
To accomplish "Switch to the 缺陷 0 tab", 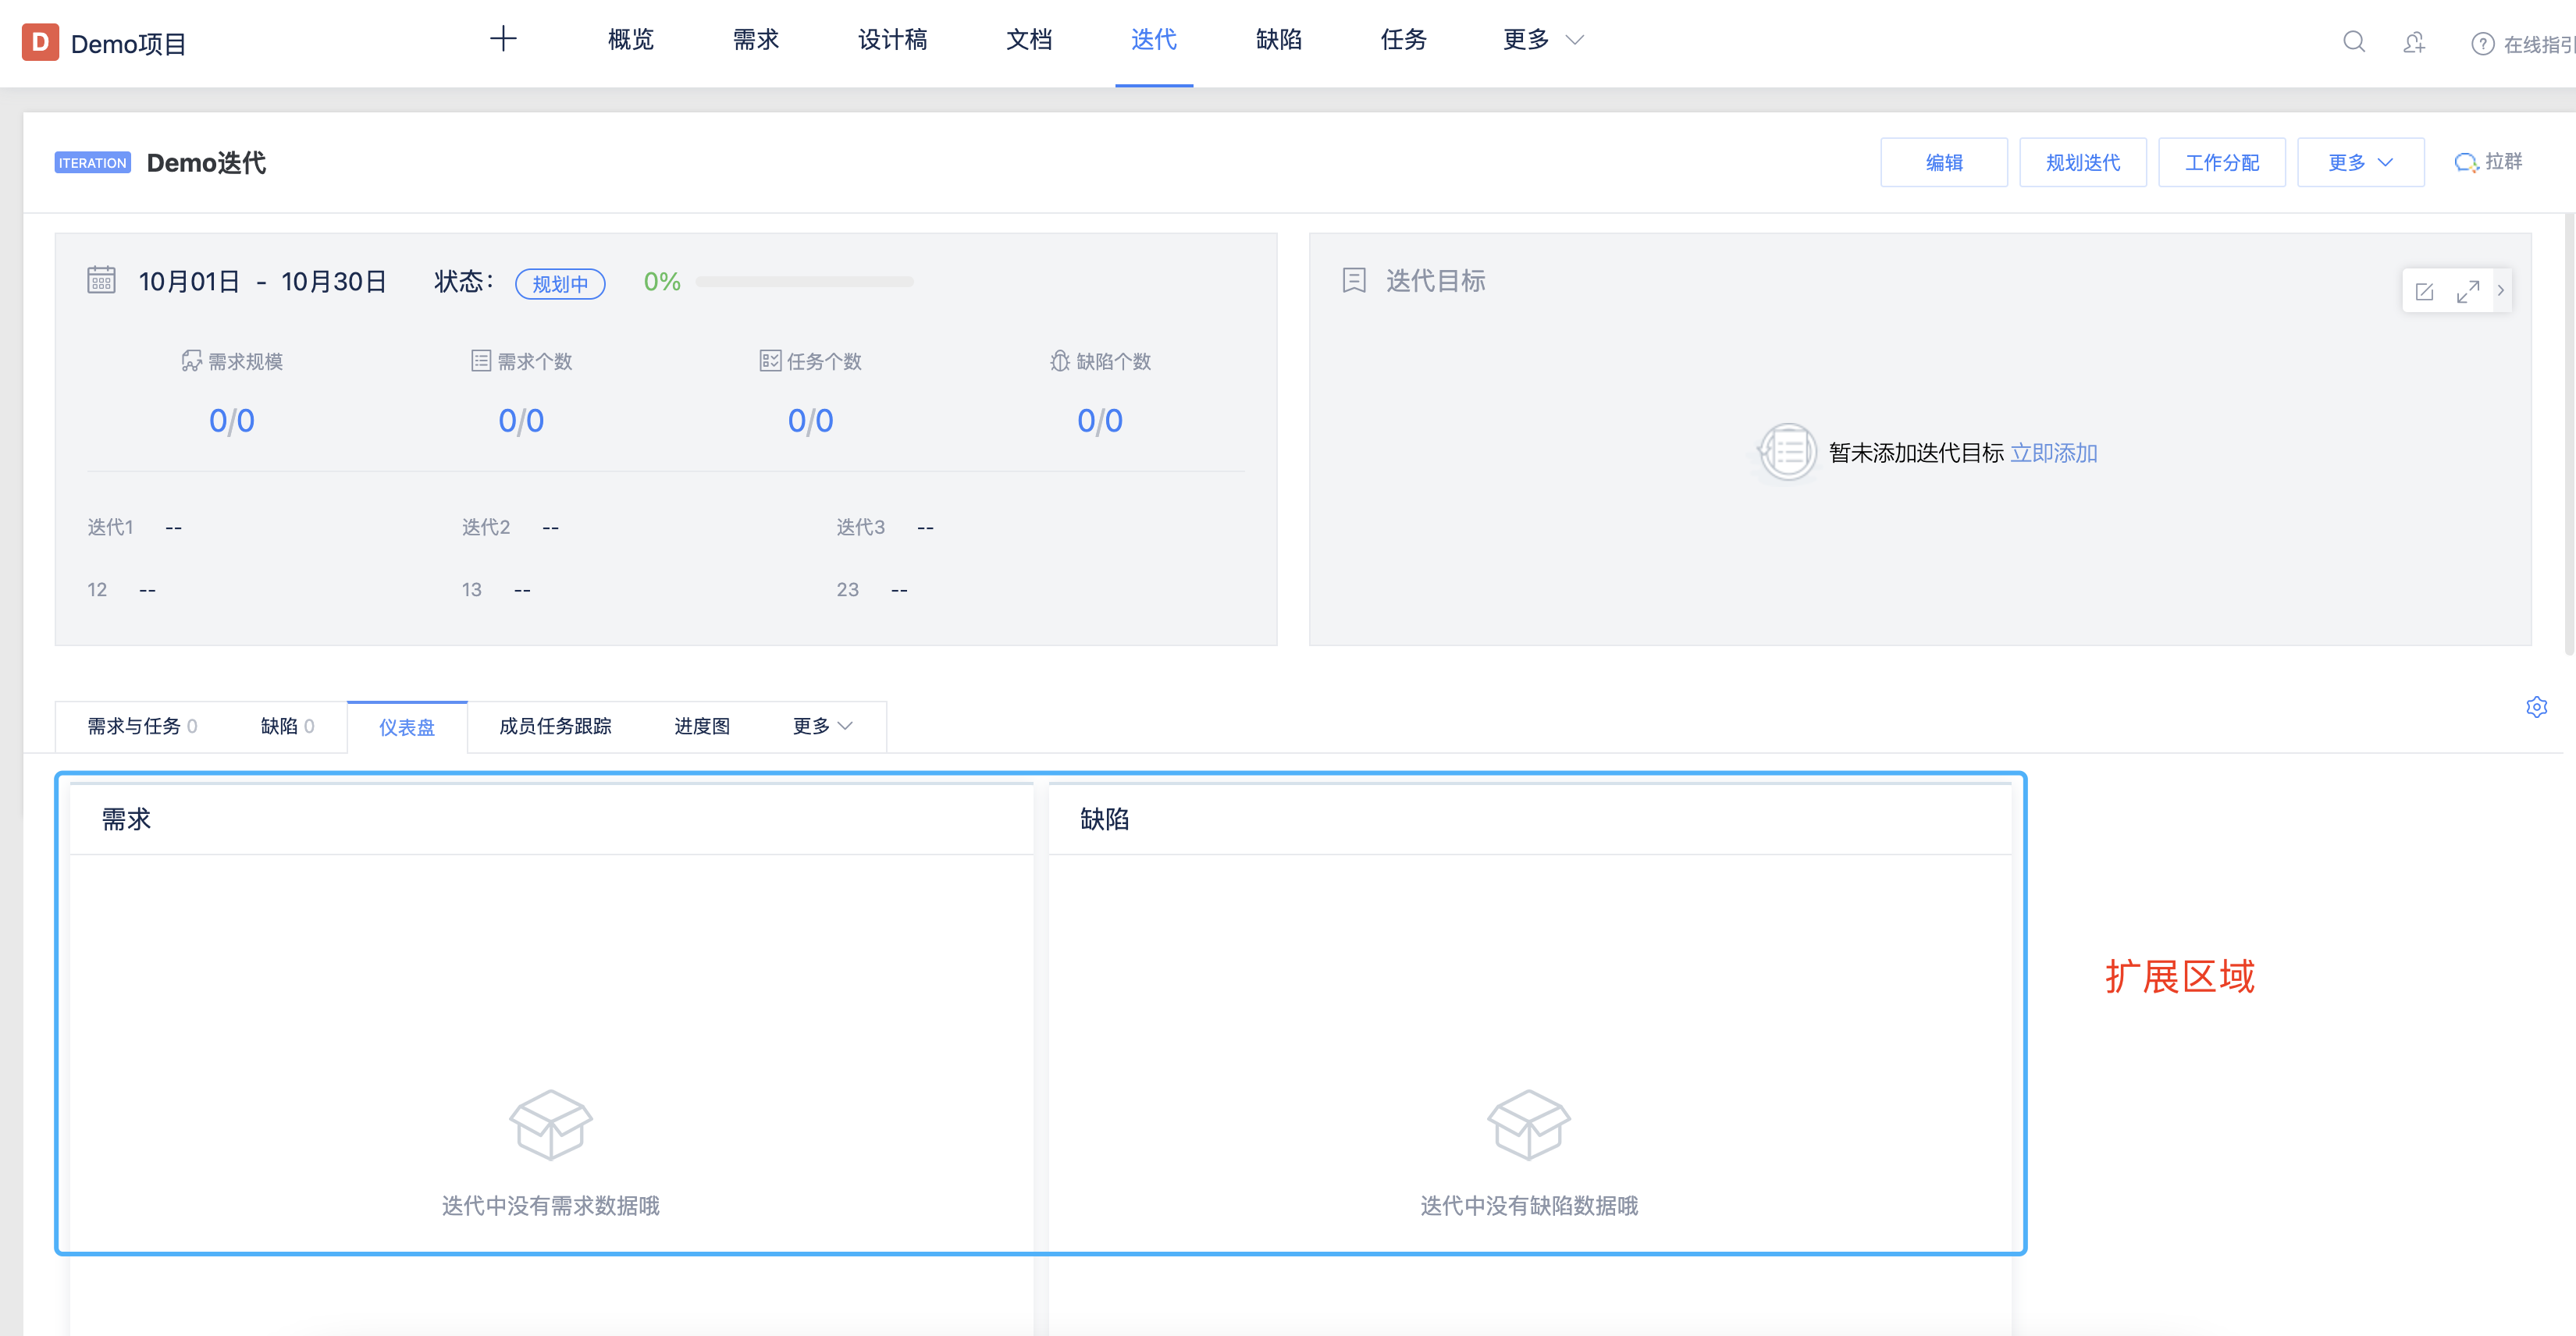I will click(x=287, y=726).
